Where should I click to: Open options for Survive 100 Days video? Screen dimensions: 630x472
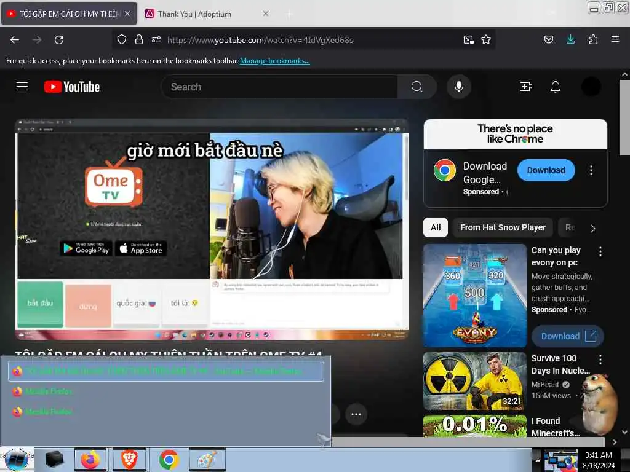600,360
